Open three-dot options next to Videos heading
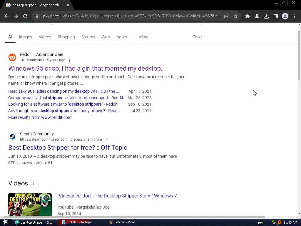The image size is (301, 226). pos(34,183)
